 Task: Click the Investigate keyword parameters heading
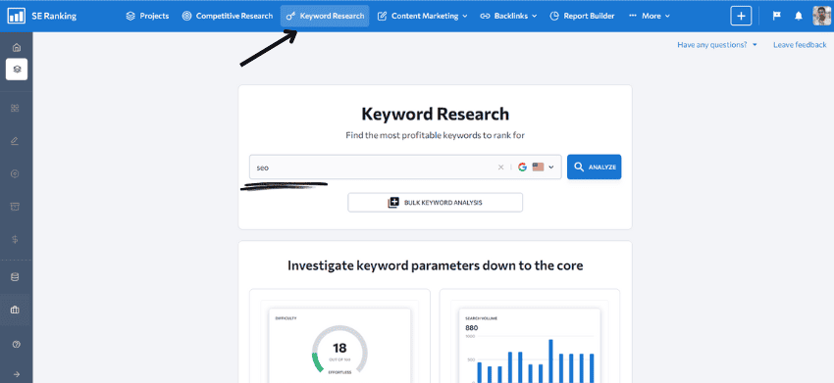(x=435, y=265)
